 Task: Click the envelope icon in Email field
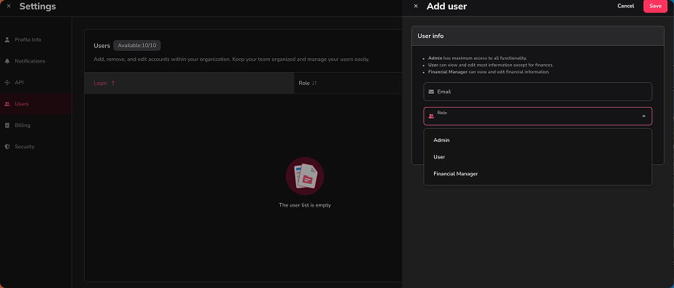[431, 92]
